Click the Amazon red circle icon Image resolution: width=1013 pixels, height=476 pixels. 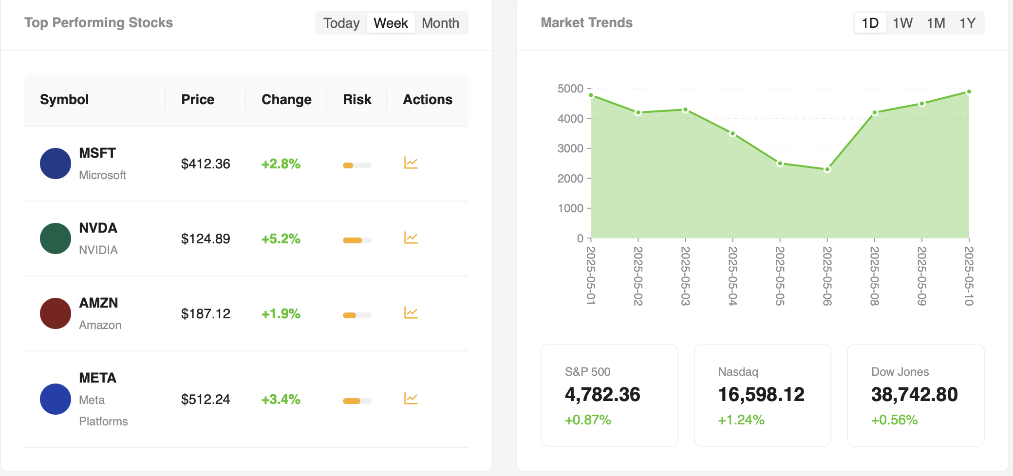tap(55, 313)
